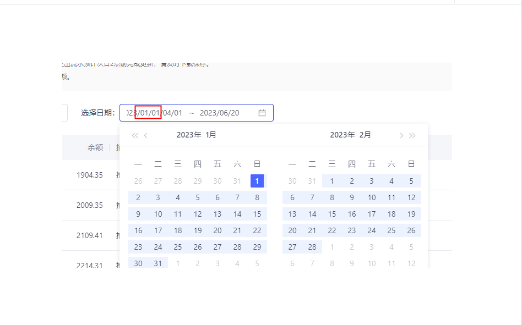
Task: Click the 2023年 year label for February
Action: pos(342,135)
